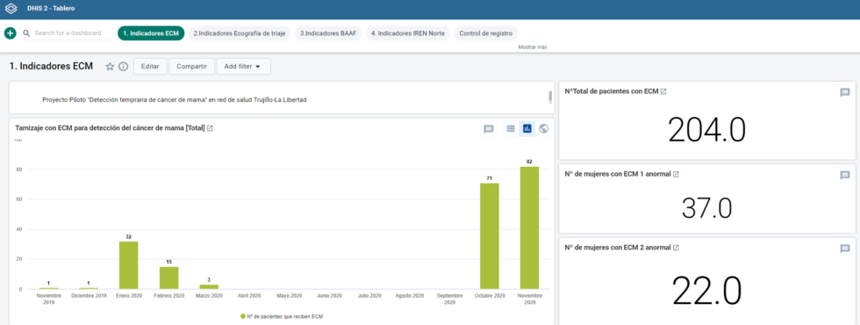This screenshot has height=325, width=860.
Task: Click the Noviembre 2020 bar
Action: [x=529, y=227]
